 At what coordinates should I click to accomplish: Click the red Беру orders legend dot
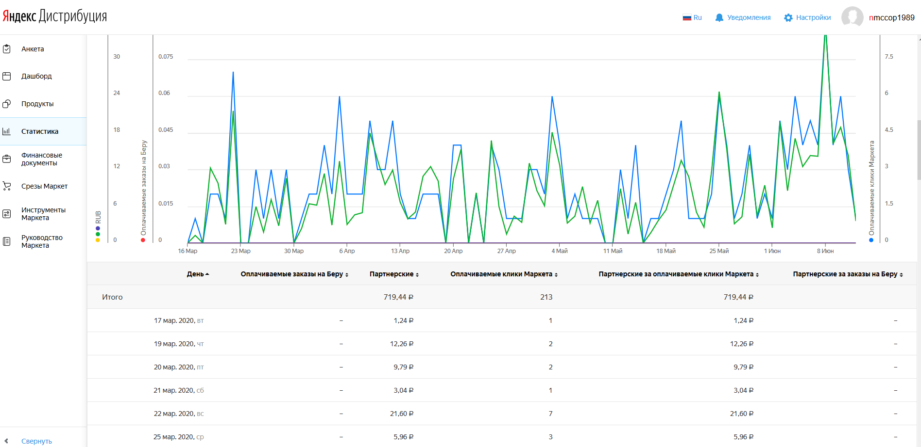click(x=143, y=240)
